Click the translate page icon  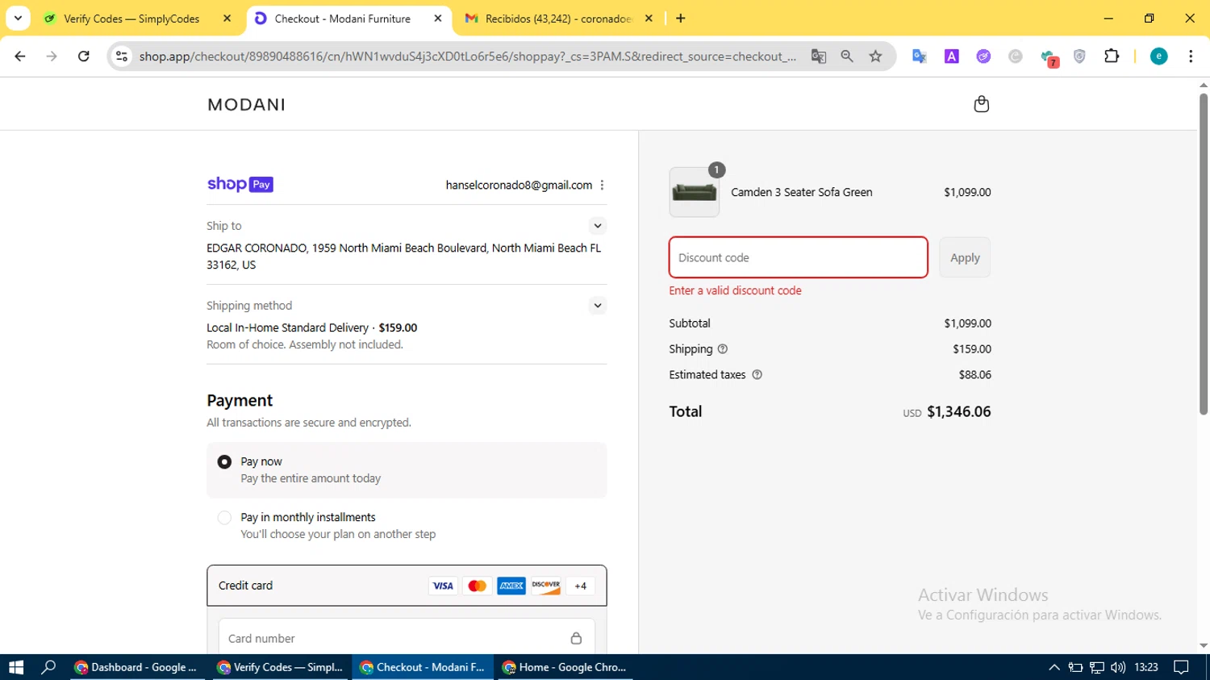[x=819, y=56]
